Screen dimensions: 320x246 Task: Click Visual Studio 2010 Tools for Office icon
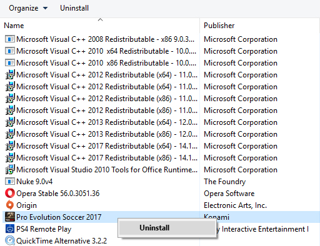click(x=10, y=170)
